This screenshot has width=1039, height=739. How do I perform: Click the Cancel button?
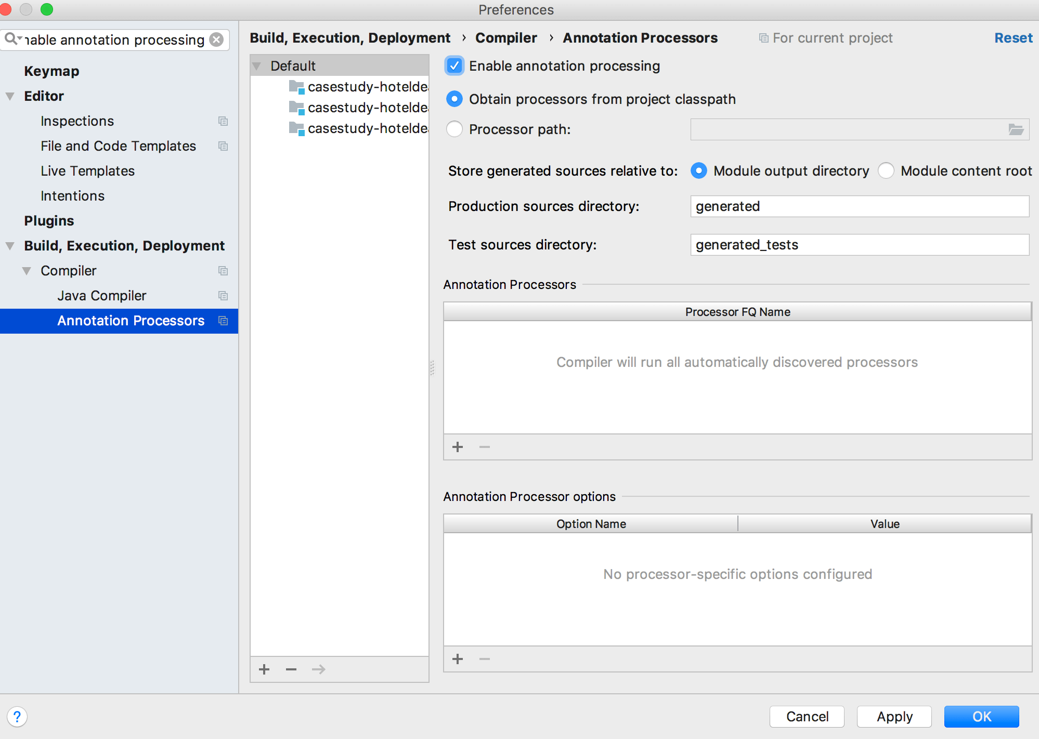point(807,717)
